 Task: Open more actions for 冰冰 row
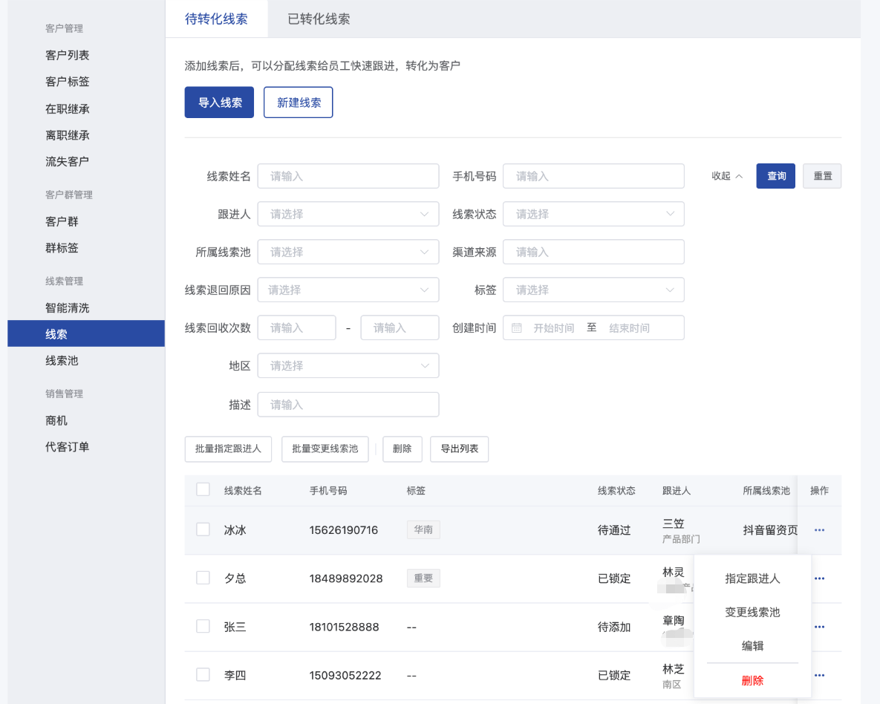[x=819, y=530]
